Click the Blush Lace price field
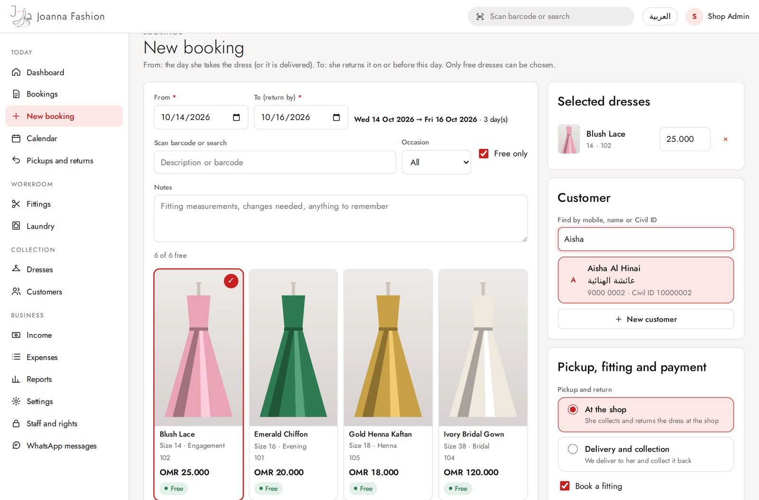759x500 pixels. 685,139
